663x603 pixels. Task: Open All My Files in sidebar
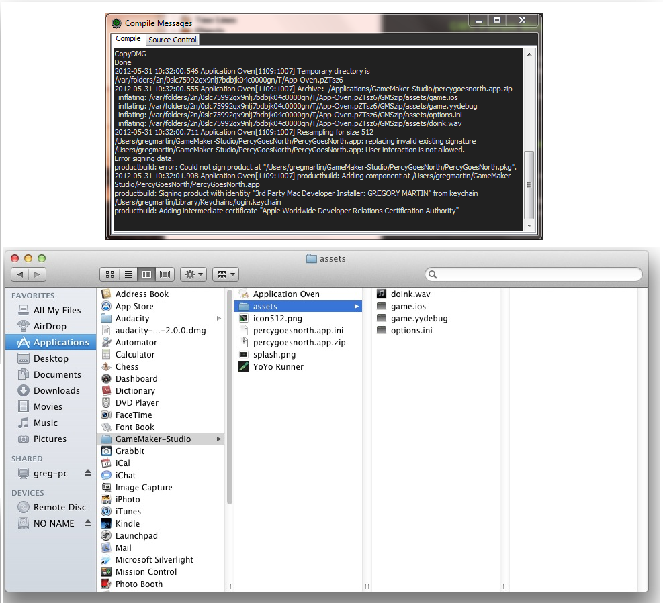(51, 310)
